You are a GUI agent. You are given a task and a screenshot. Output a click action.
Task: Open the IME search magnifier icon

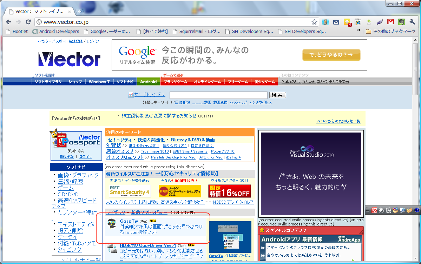402,210
